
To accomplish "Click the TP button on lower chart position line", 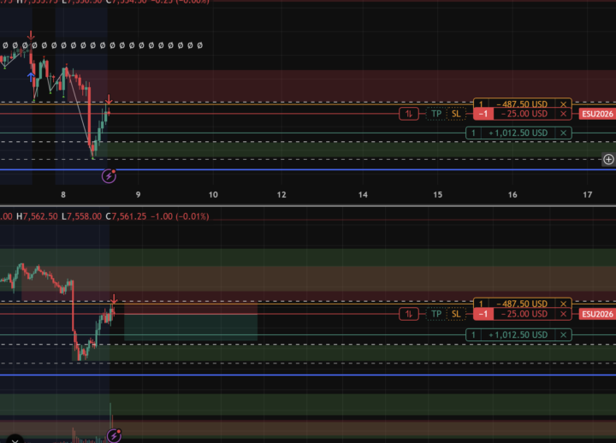I will [x=436, y=314].
